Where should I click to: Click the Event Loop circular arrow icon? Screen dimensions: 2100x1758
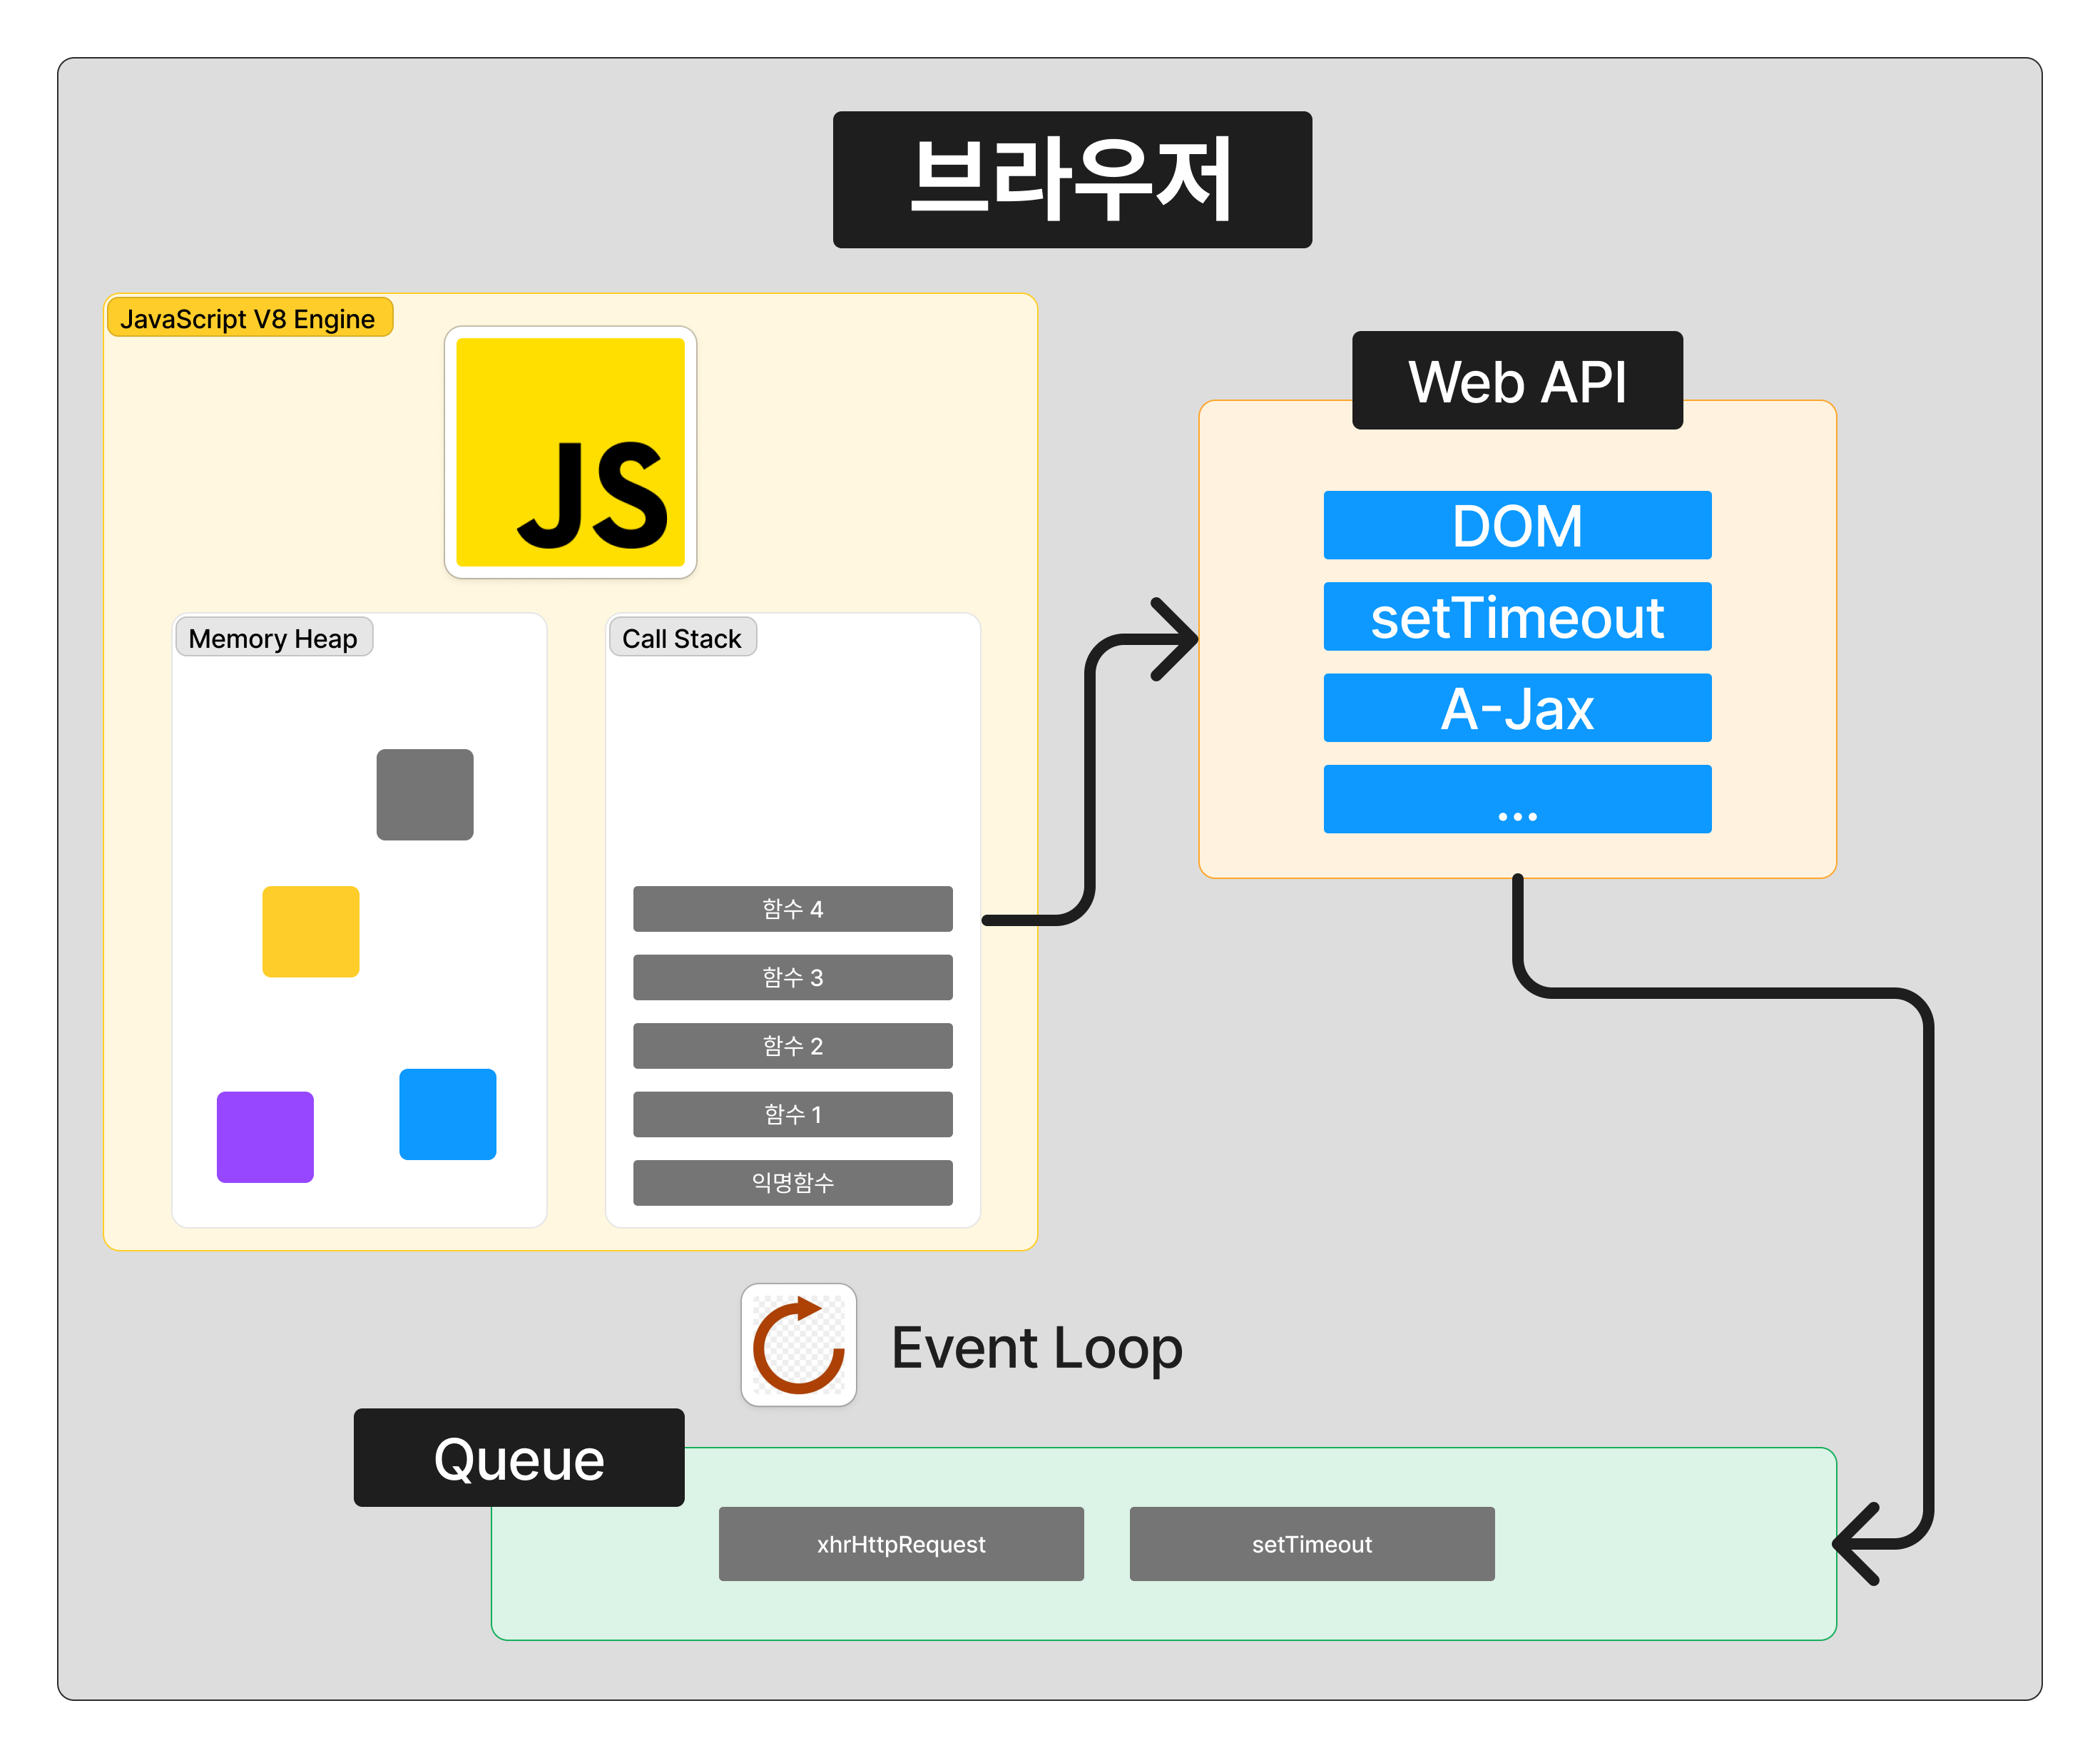(x=798, y=1345)
